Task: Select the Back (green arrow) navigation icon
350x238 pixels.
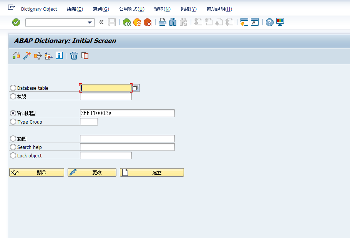Action: click(126, 22)
